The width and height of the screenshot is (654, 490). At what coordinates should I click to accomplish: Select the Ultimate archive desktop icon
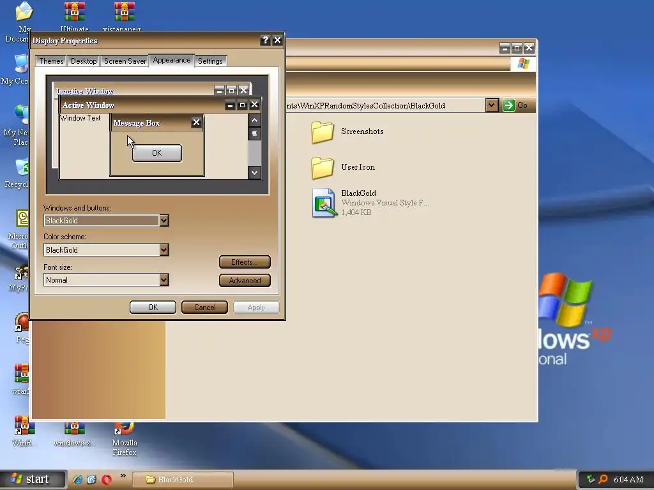(x=74, y=16)
